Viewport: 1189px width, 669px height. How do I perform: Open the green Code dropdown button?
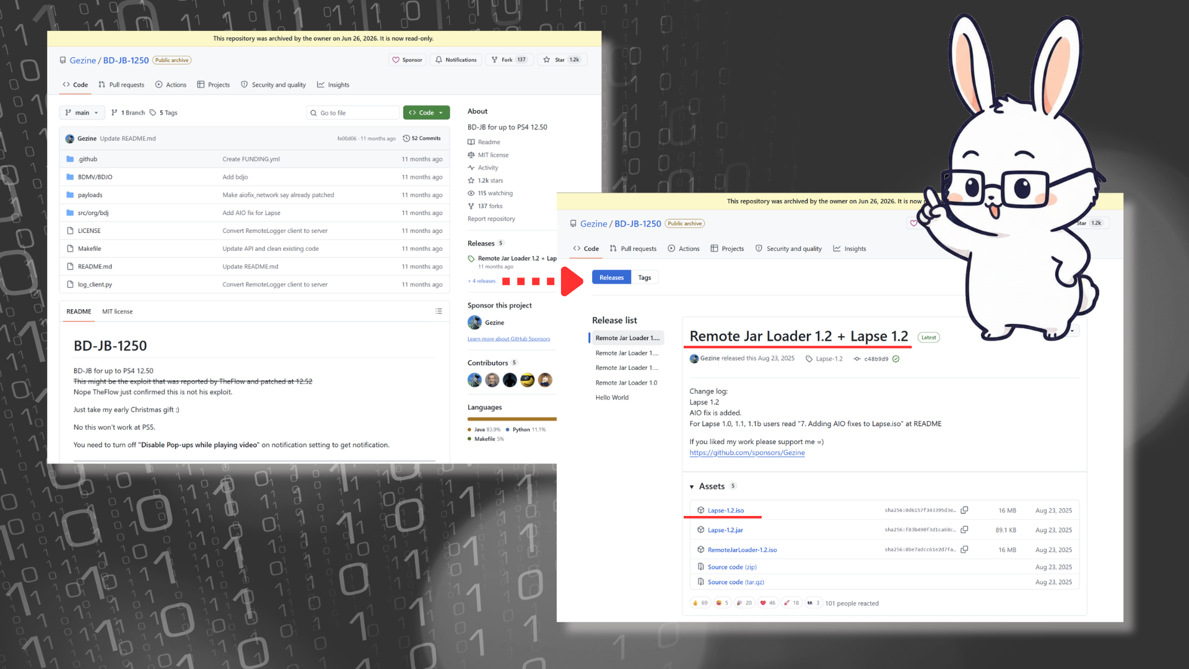click(426, 113)
